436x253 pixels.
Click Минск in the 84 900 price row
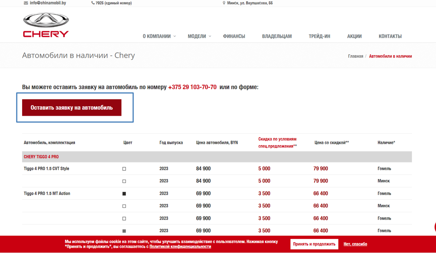point(384,181)
